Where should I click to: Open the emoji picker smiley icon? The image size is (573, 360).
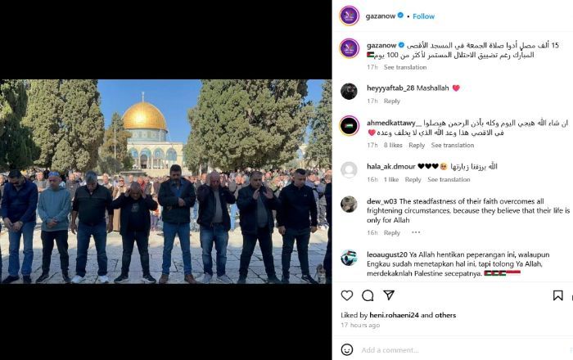(347, 350)
